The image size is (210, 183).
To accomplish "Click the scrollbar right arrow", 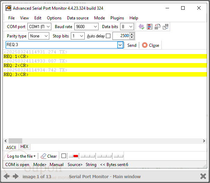I will point(204,141).
